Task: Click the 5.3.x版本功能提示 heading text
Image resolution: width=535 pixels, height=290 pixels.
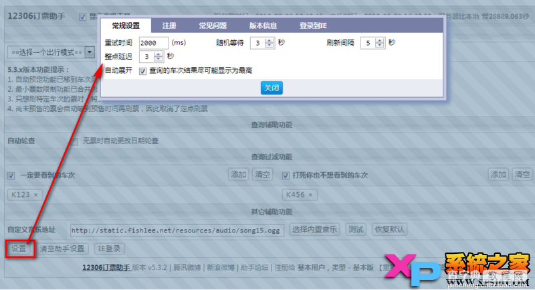Action: [x=38, y=70]
